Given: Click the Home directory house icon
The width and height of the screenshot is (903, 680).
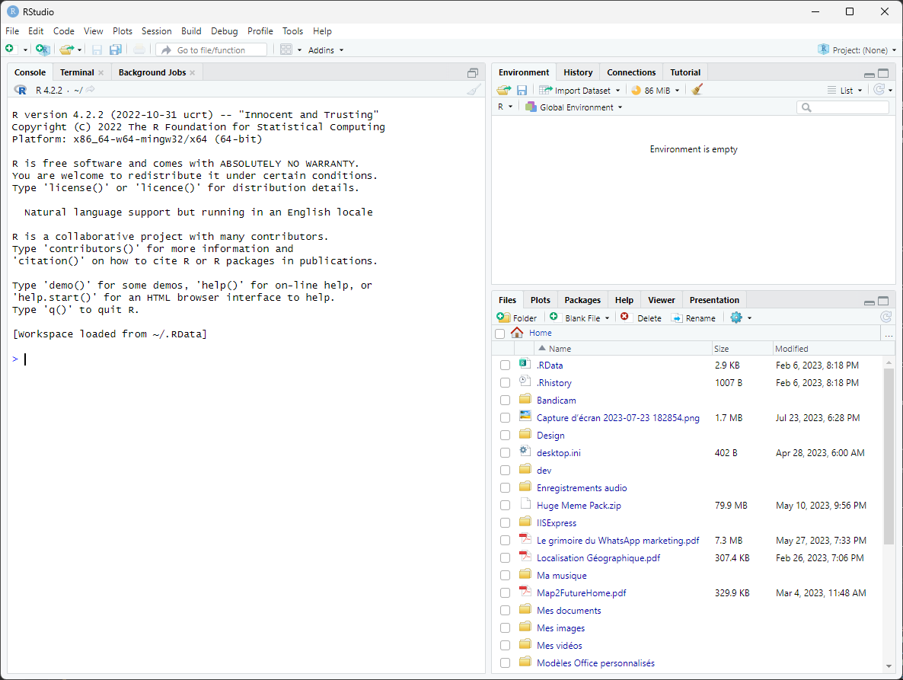Looking at the screenshot, I should 516,333.
